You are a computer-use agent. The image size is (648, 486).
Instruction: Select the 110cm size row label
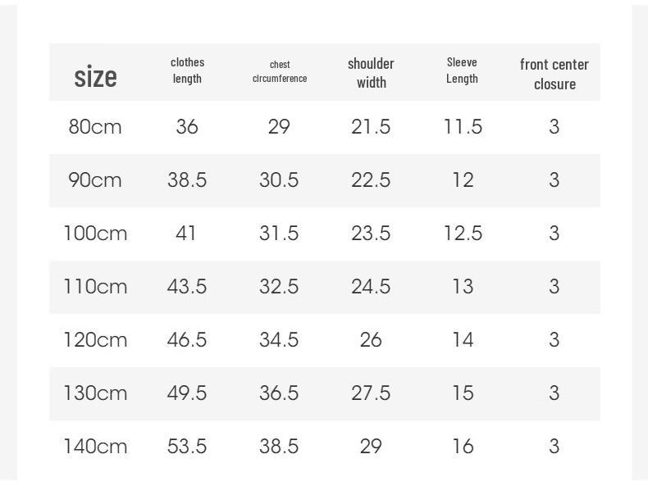95,287
